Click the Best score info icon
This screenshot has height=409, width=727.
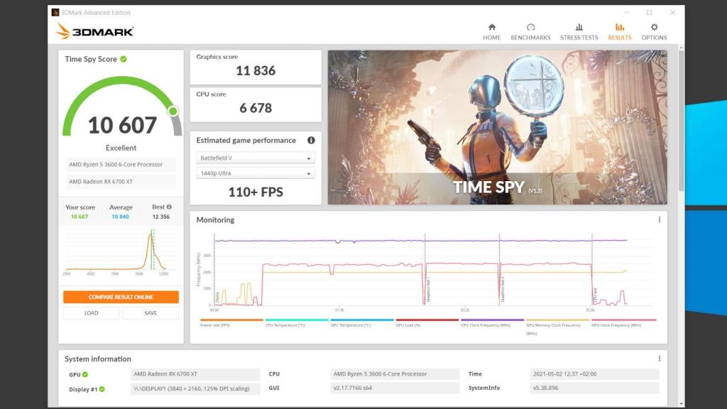[169, 207]
